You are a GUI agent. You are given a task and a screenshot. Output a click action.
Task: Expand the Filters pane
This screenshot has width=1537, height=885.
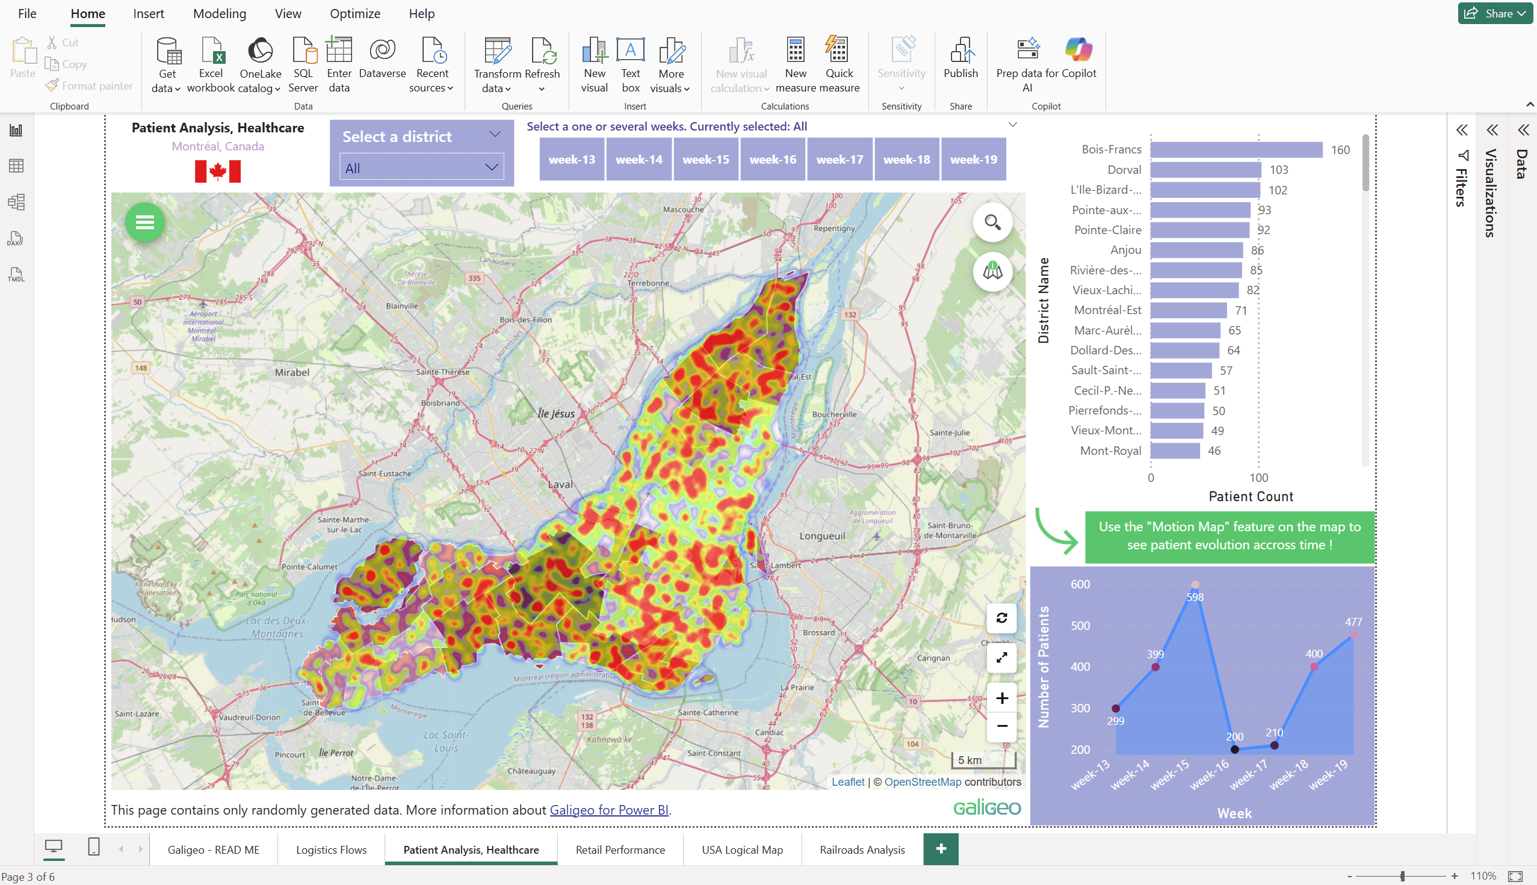pos(1462,130)
